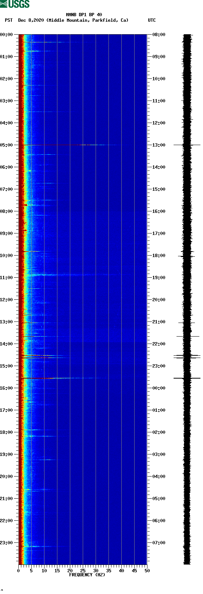The width and height of the screenshot is (203, 594).
Task: Click the 17:00 PST label on left axis
Action: [6, 410]
